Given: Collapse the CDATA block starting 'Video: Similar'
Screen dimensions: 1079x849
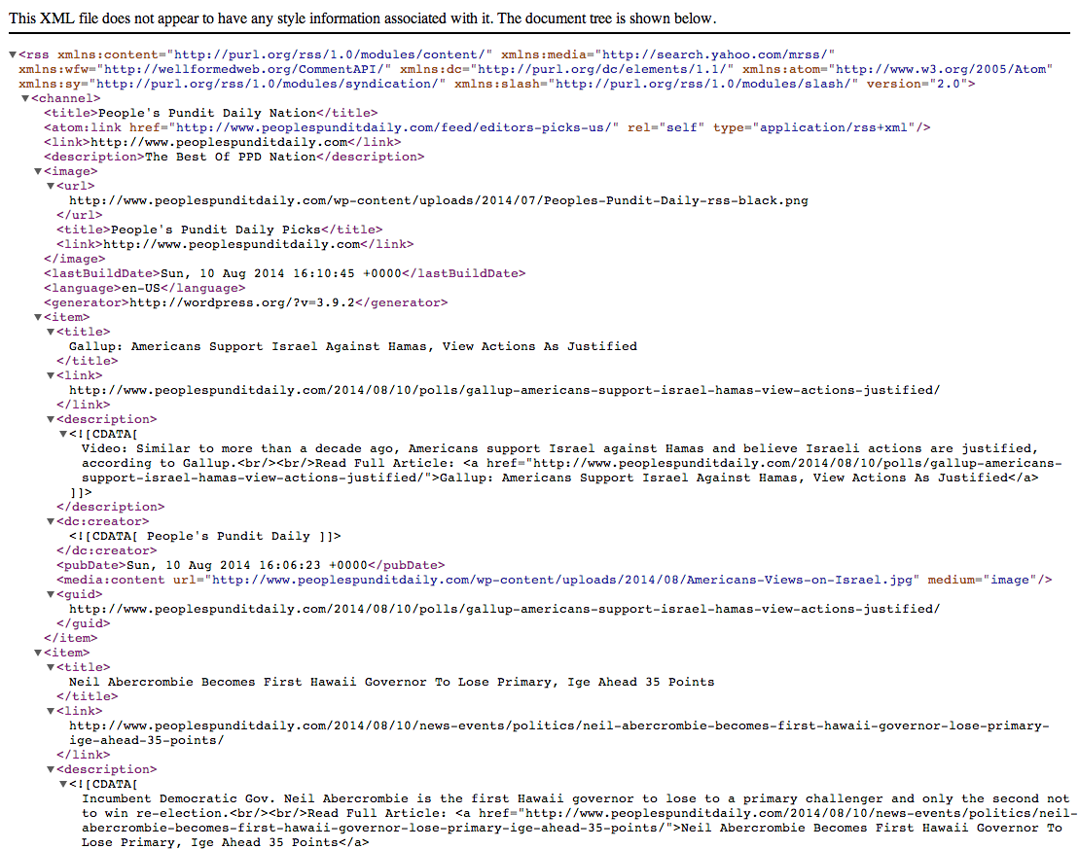Looking at the screenshot, I should point(63,434).
